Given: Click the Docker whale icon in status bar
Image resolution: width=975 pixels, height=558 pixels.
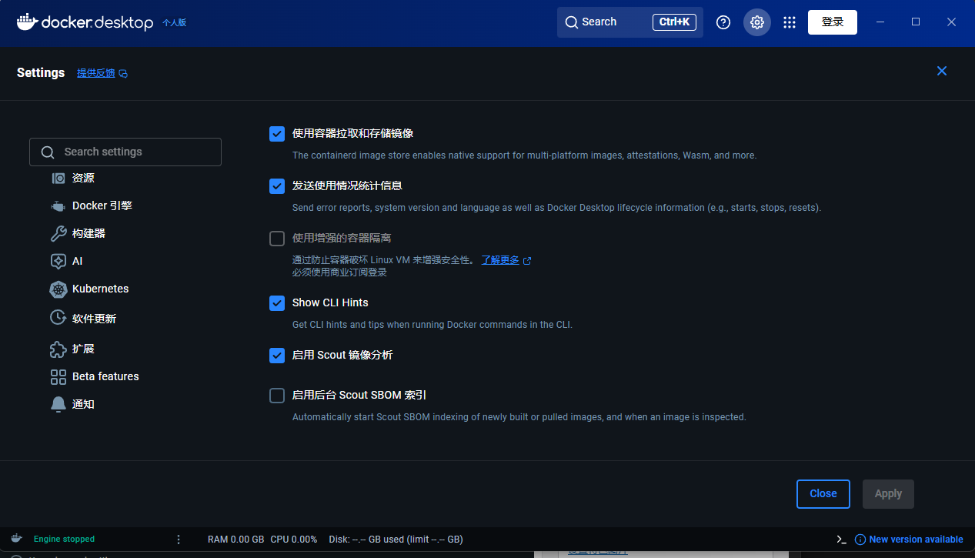Looking at the screenshot, I should pyautogui.click(x=16, y=539).
